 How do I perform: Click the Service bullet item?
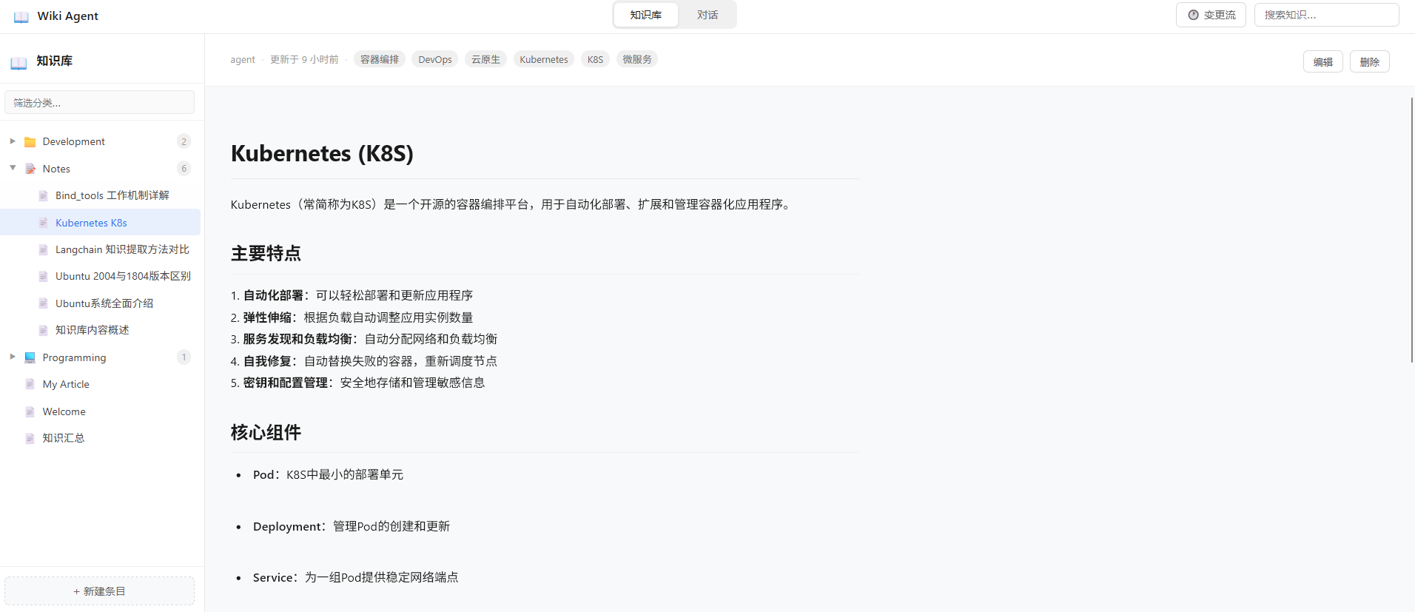pos(355,577)
